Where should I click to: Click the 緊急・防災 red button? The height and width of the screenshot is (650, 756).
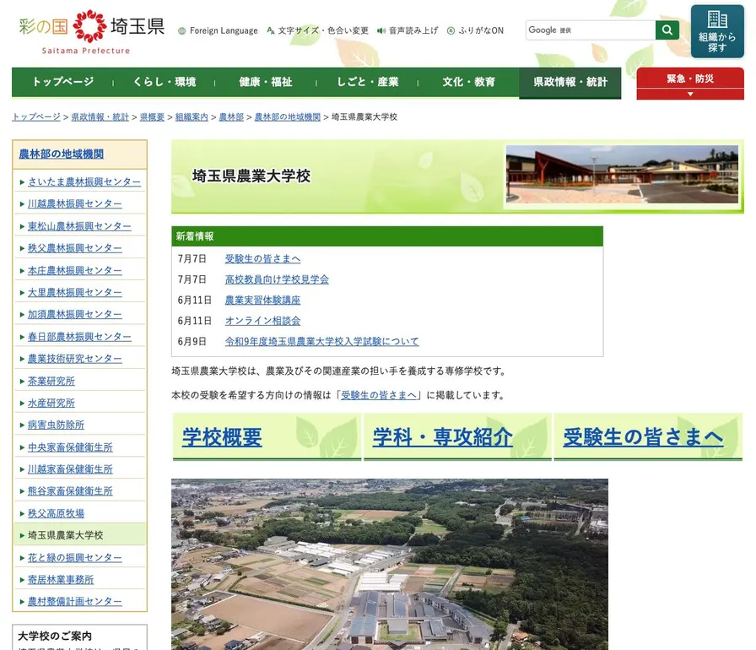690,79
